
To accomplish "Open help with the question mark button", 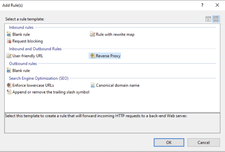I will tap(202, 5).
